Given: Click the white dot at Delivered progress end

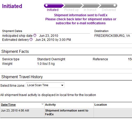Looking at the screenshot, I should [115, 5].
